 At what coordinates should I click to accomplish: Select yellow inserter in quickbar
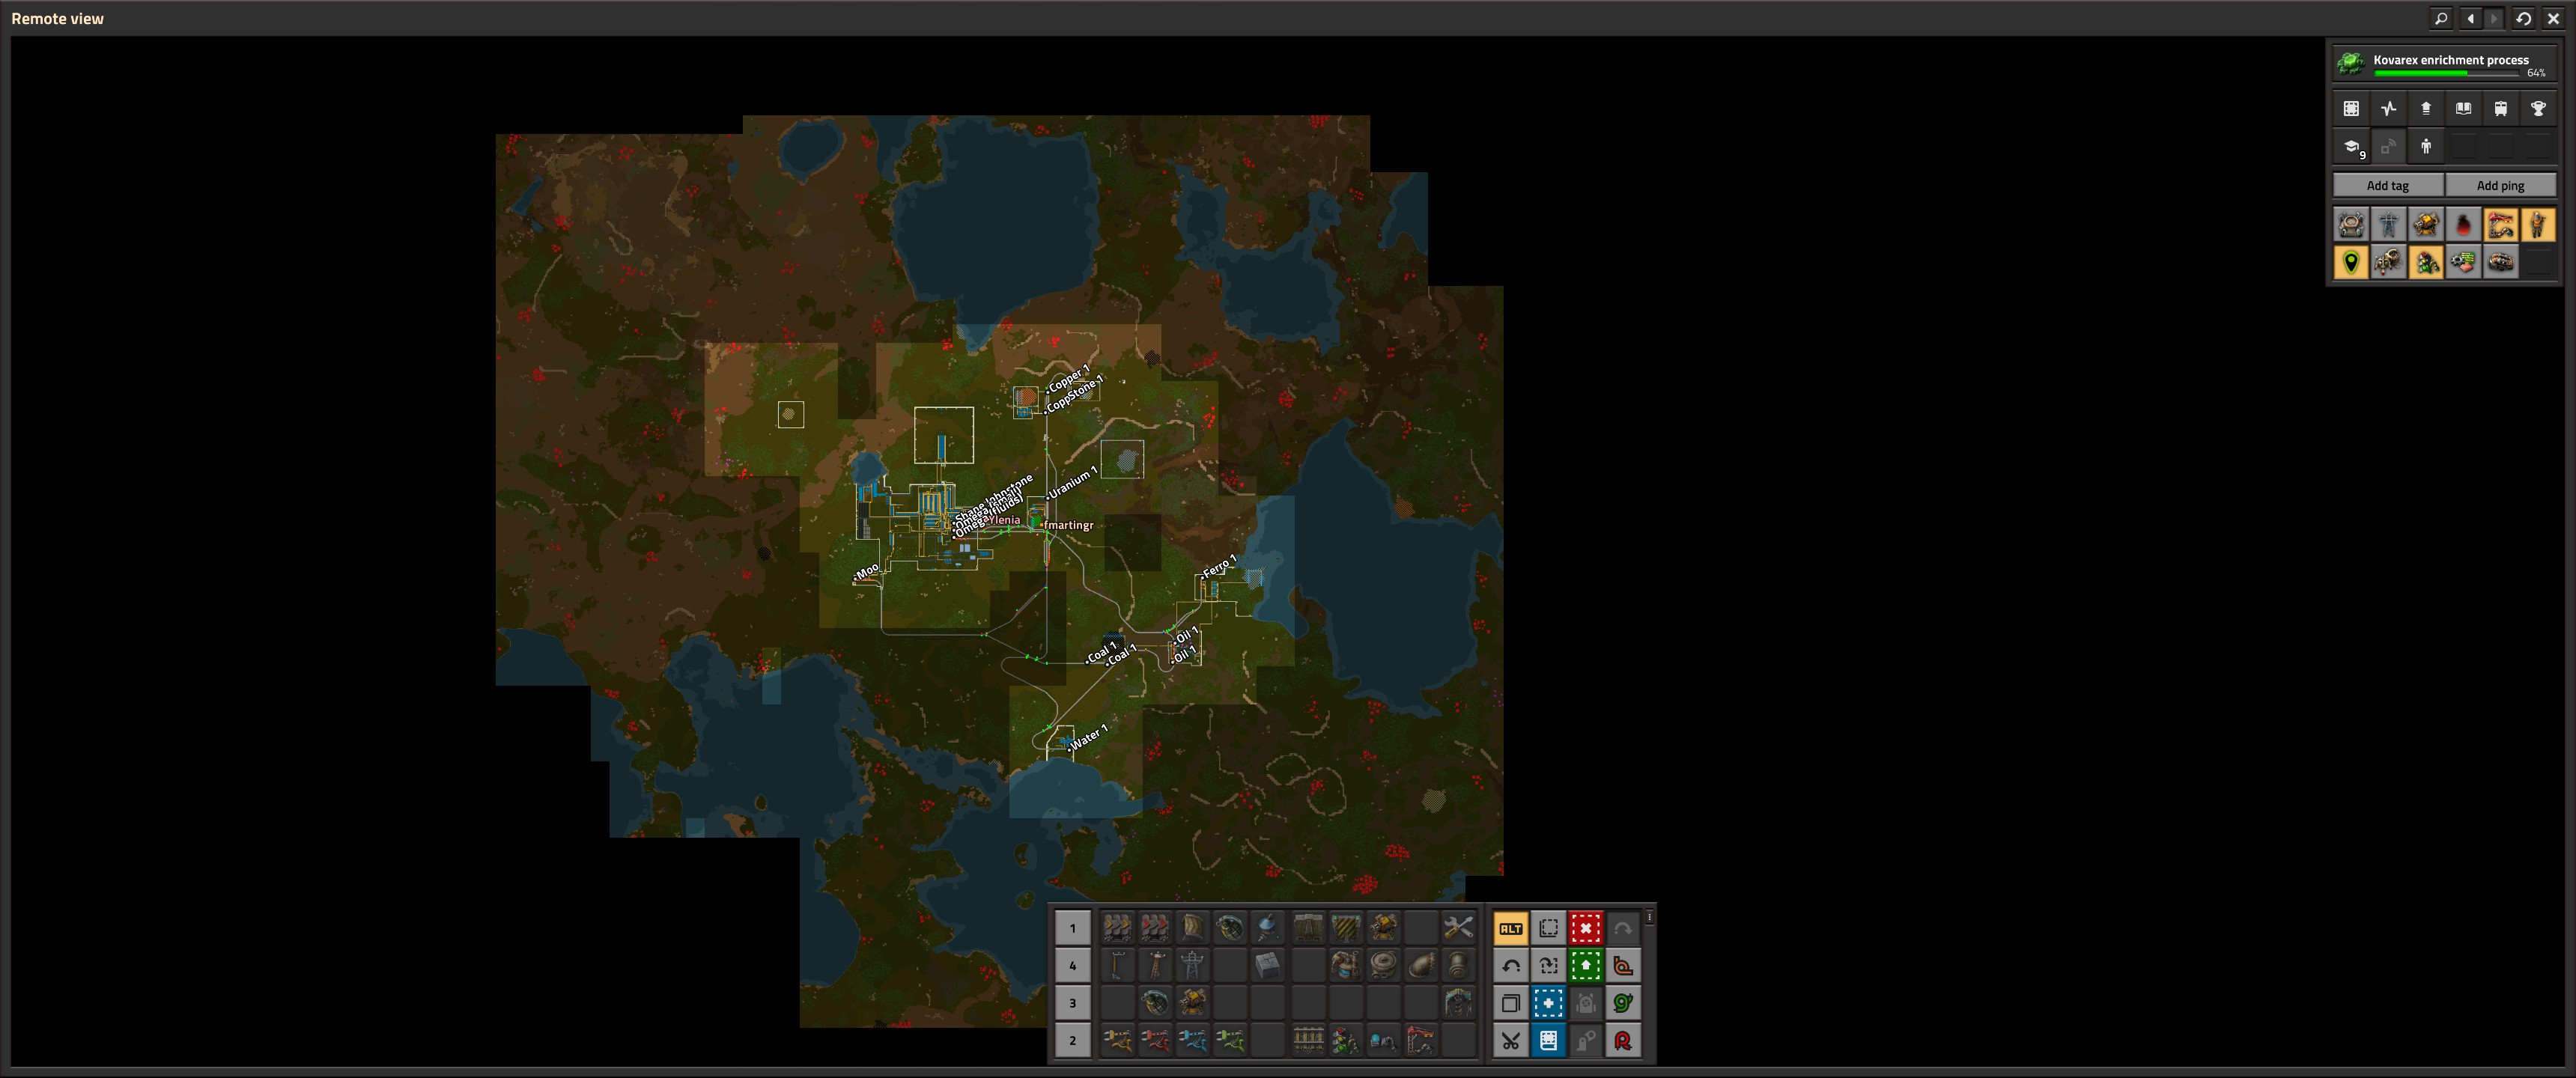pos(1117,1041)
